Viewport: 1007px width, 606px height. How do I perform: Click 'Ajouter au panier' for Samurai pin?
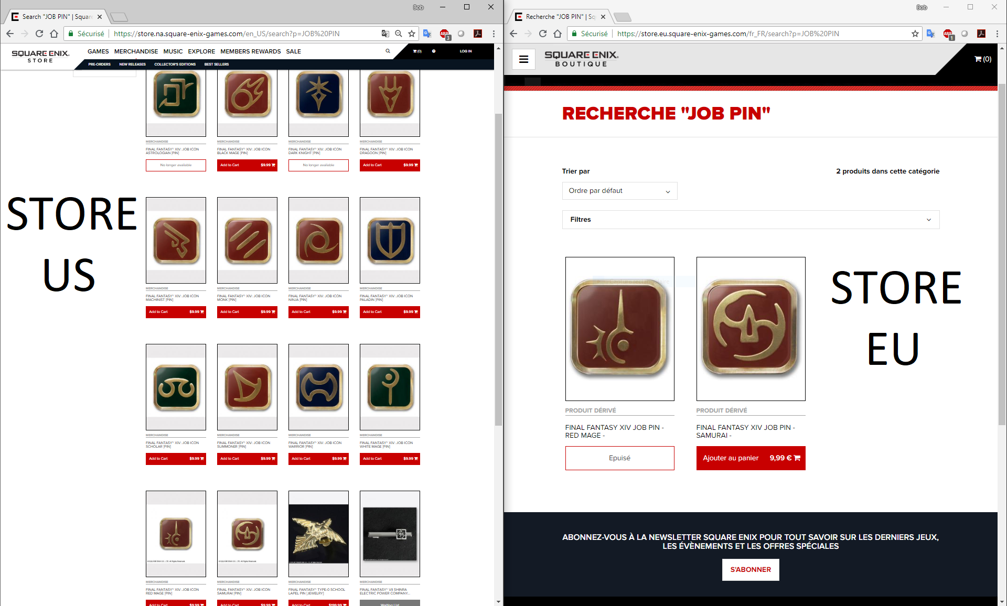(x=751, y=458)
